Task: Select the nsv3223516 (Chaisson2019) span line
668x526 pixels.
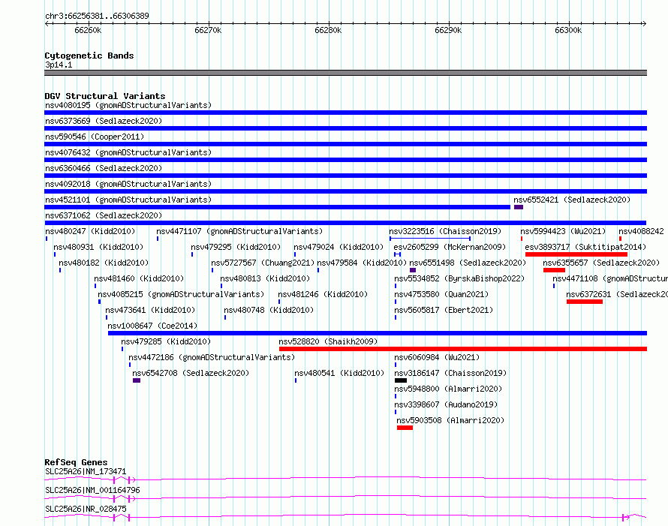Action: [x=430, y=239]
